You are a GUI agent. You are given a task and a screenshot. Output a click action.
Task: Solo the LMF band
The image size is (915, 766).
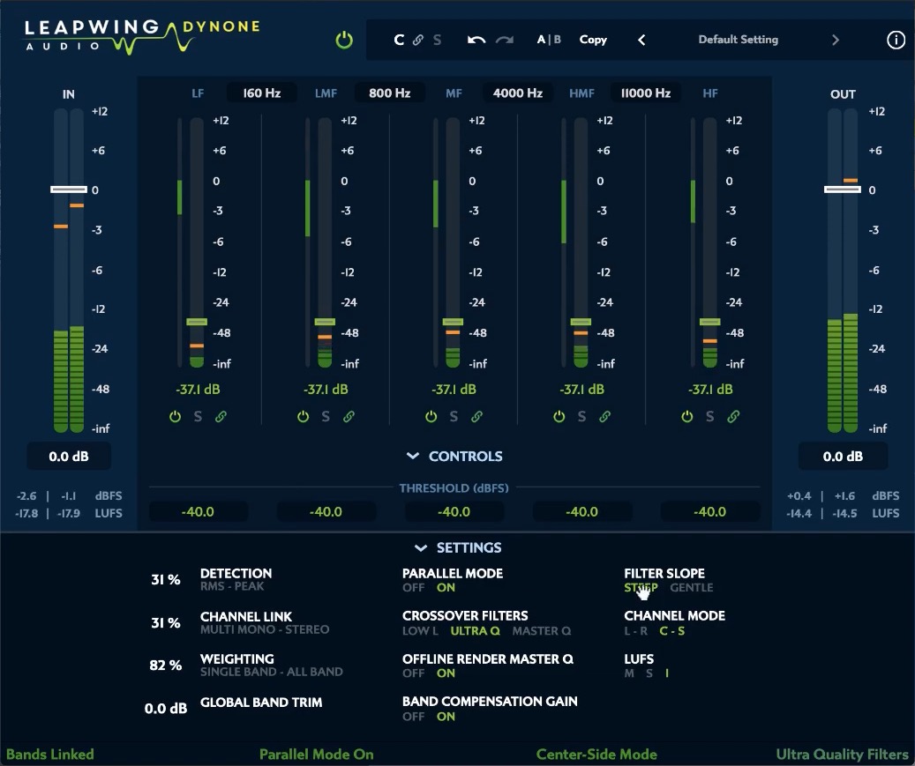coord(326,416)
